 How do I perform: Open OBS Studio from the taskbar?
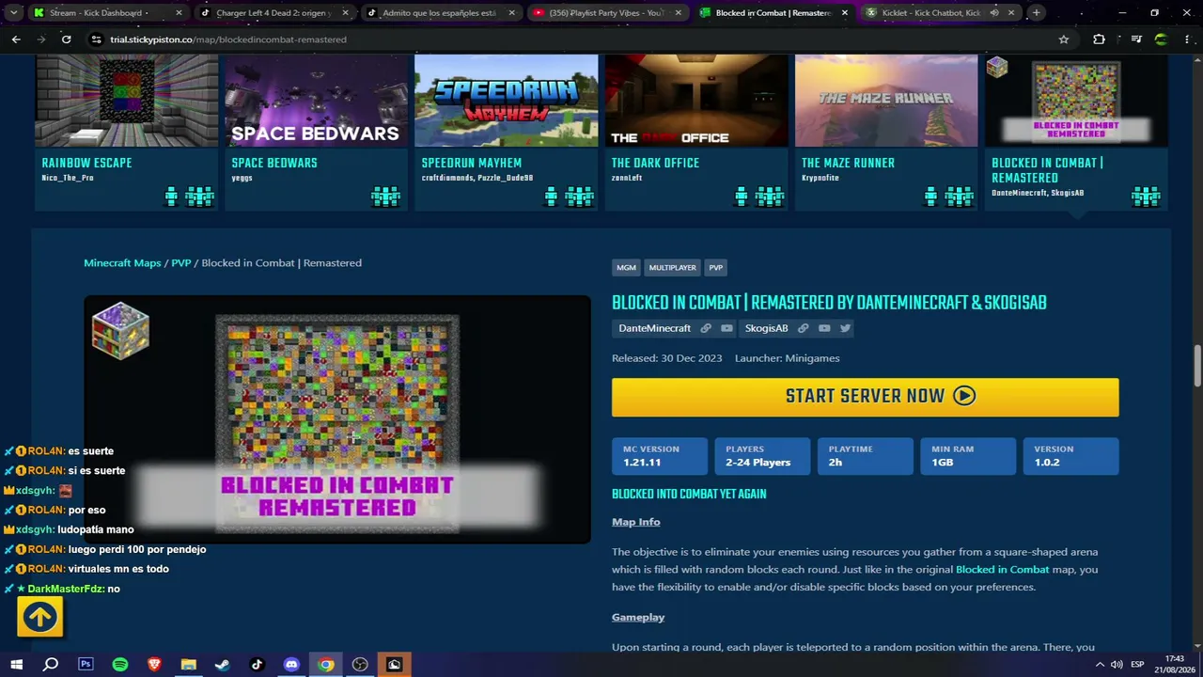point(360,665)
